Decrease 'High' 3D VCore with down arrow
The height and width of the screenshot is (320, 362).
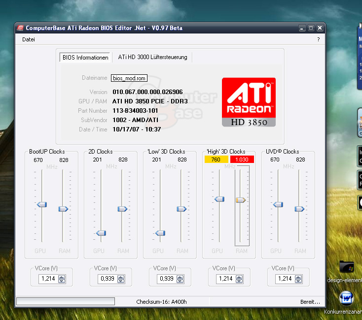click(x=239, y=281)
